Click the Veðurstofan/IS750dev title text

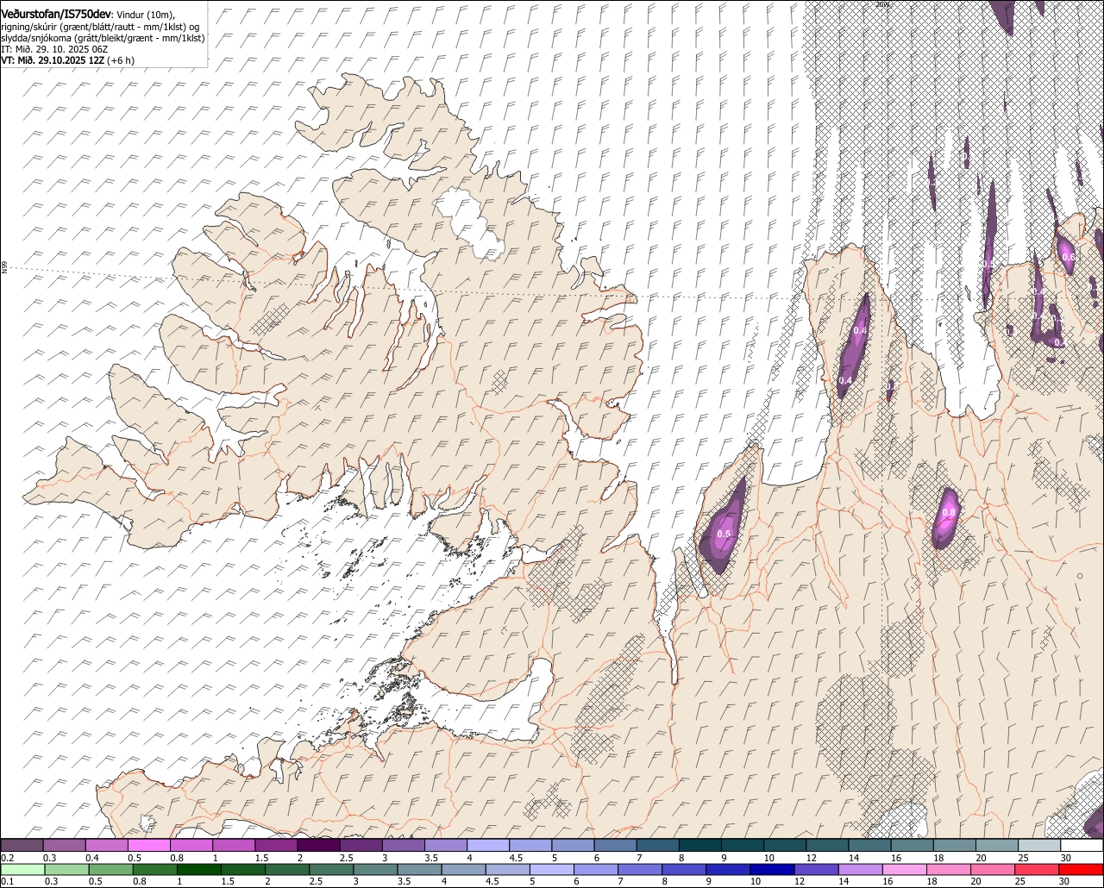56,15
